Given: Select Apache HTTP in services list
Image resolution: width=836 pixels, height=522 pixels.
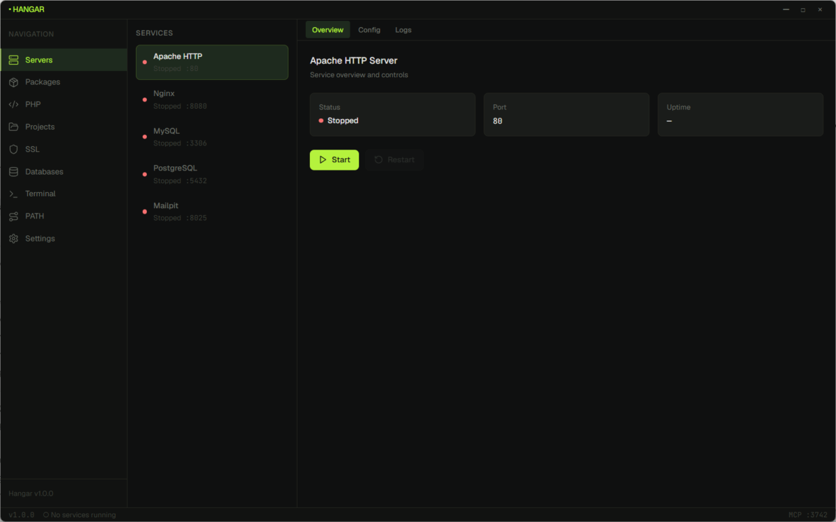Looking at the screenshot, I should click(x=212, y=62).
